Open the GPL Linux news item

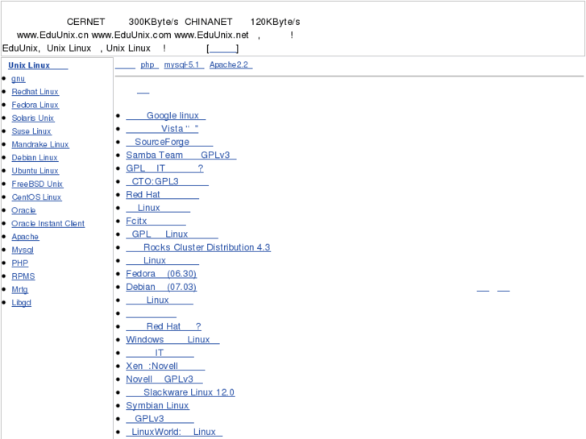[172, 234]
